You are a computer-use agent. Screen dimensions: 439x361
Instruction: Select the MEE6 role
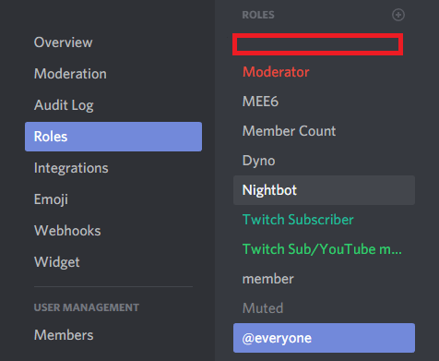click(x=324, y=102)
